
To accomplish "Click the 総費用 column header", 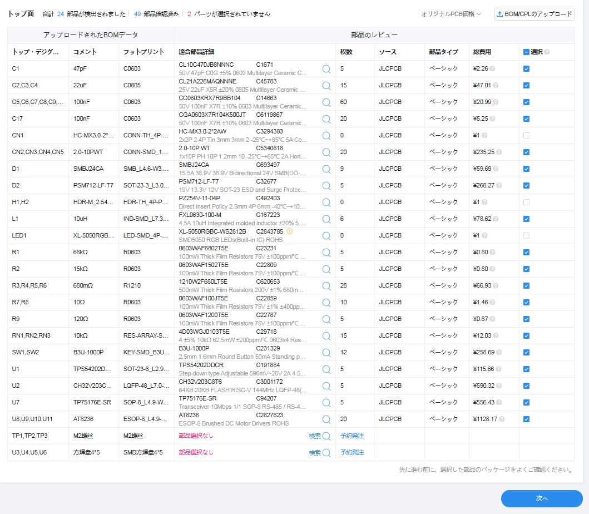I will pyautogui.click(x=482, y=52).
